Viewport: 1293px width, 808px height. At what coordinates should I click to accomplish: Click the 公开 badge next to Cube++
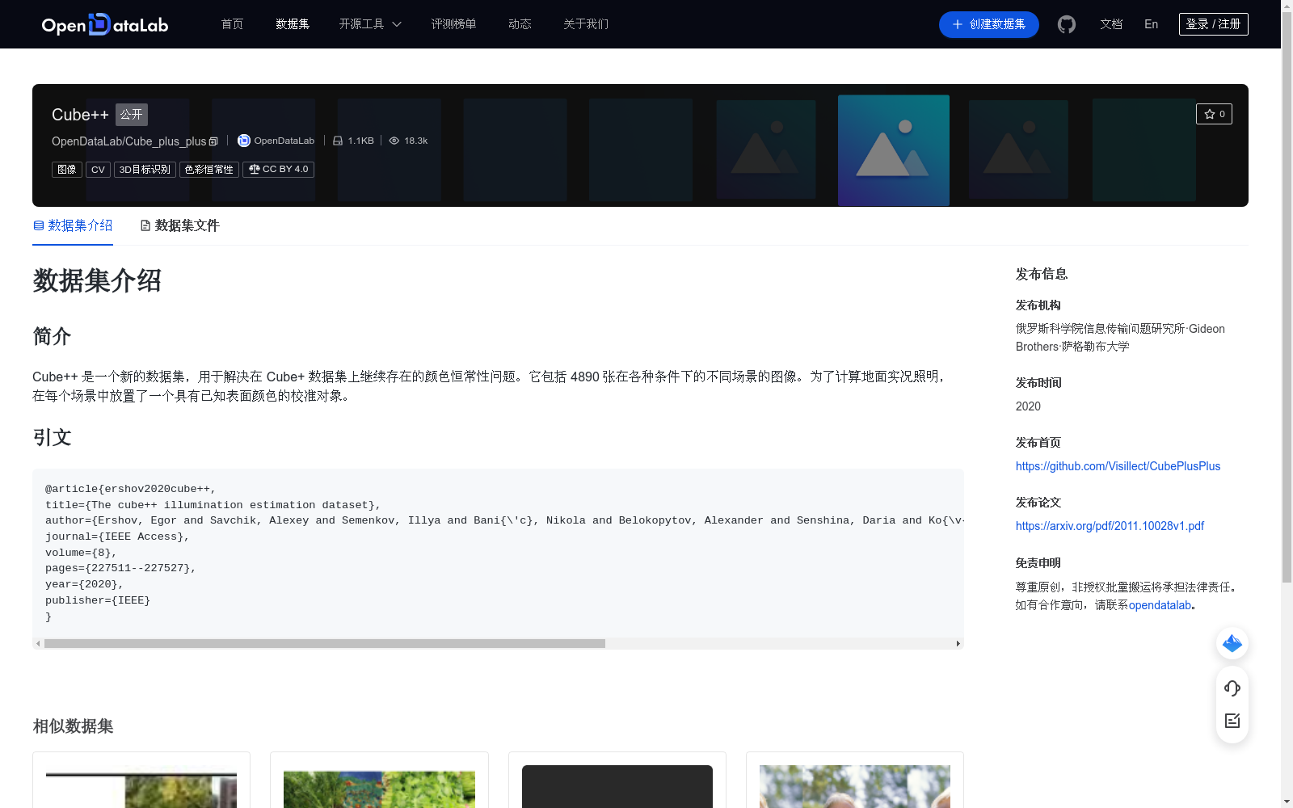point(132,115)
